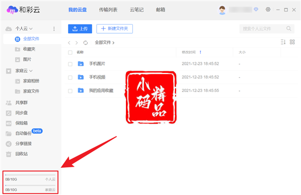Open the user avatar profile
The width and height of the screenshot is (301, 195).
(x=222, y=10)
